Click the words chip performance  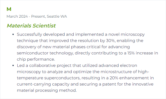36,59
